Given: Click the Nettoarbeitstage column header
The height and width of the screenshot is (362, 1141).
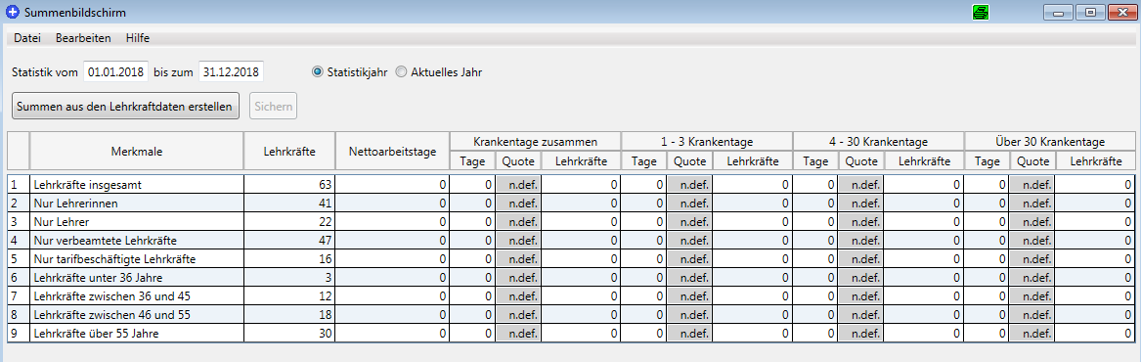Looking at the screenshot, I should pos(392,152).
